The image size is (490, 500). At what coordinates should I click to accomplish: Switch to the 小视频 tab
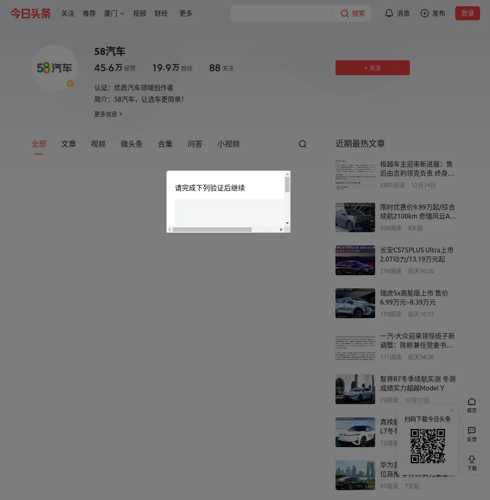tap(228, 144)
